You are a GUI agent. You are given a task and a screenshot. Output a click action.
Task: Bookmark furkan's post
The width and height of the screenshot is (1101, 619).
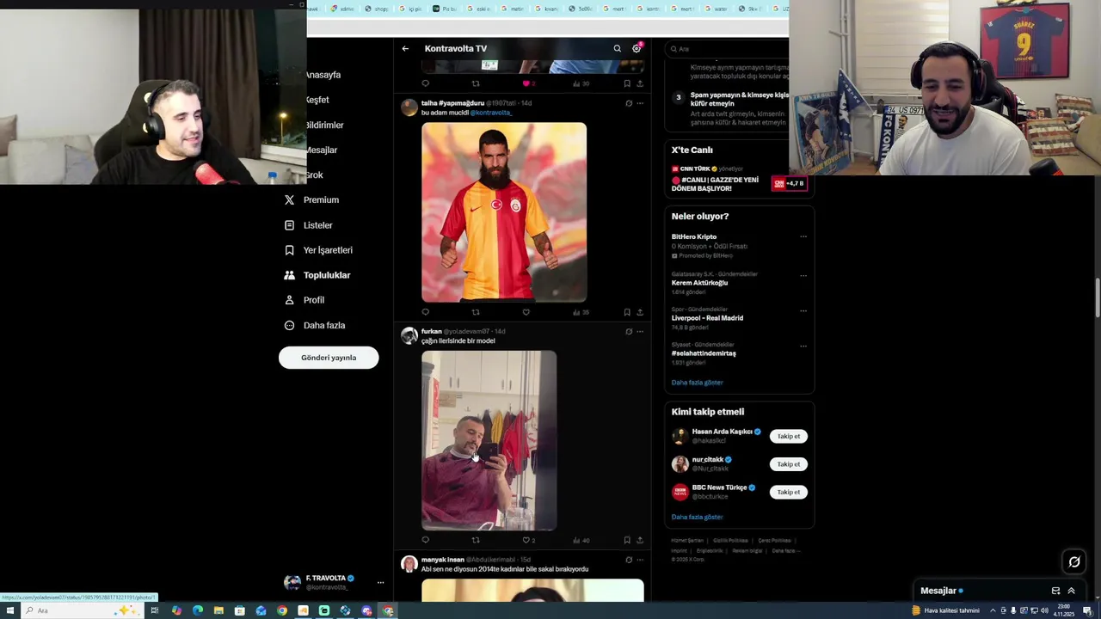tap(627, 540)
